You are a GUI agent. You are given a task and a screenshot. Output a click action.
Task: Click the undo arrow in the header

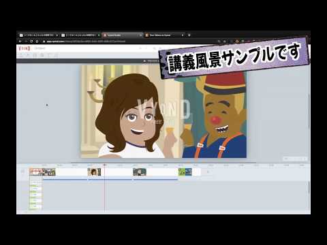(140, 48)
